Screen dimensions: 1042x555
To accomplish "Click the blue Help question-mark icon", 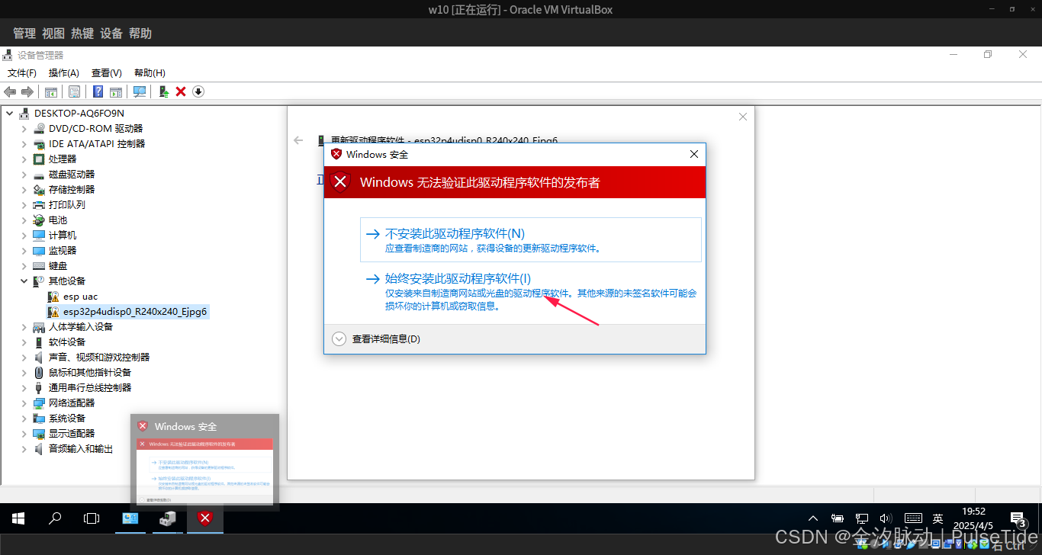I will point(98,91).
